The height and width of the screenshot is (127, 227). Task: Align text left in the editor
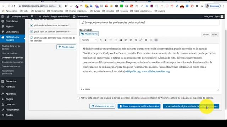pyautogui.click(x=126, y=40)
